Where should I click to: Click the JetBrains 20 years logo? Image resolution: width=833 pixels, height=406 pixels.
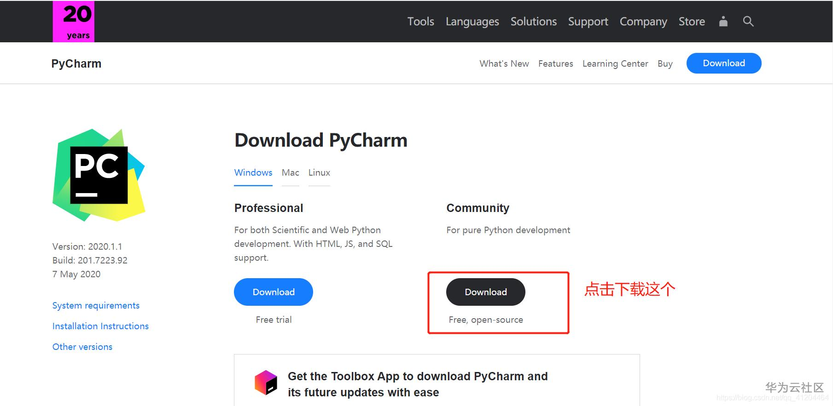point(73,22)
